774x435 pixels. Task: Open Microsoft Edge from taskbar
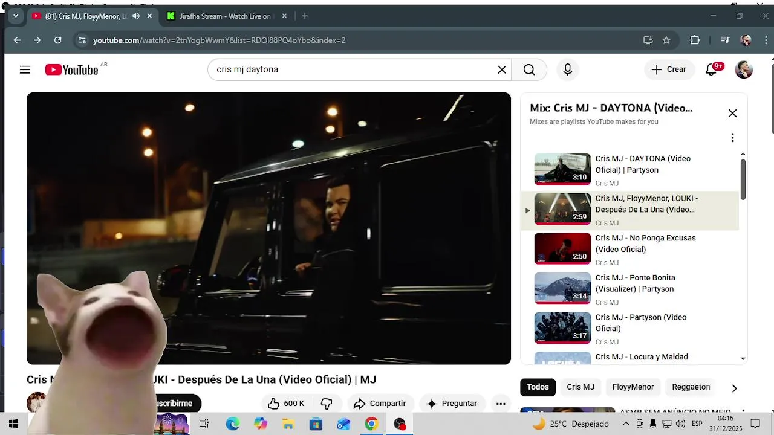pos(233,424)
